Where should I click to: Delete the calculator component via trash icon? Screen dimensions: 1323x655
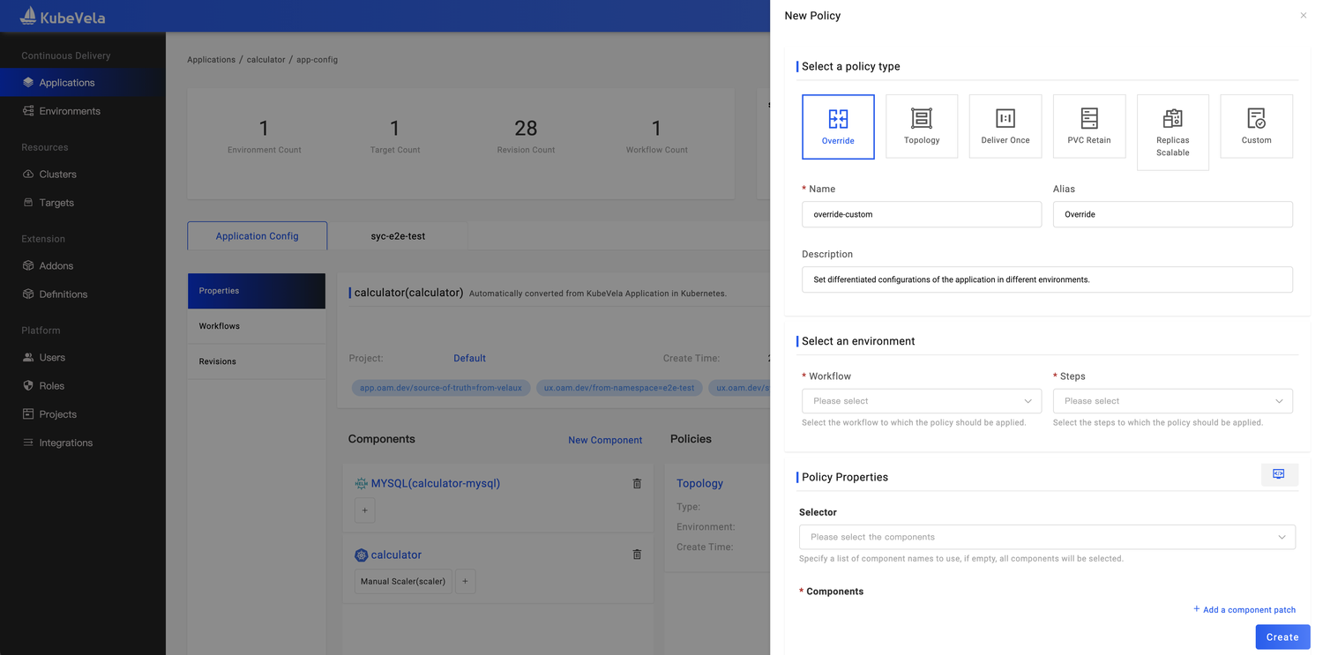(x=637, y=555)
